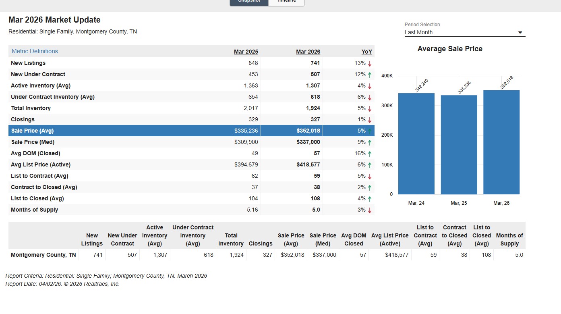Click the Mar 2026 column header
The width and height of the screenshot is (561, 314).
(308, 52)
